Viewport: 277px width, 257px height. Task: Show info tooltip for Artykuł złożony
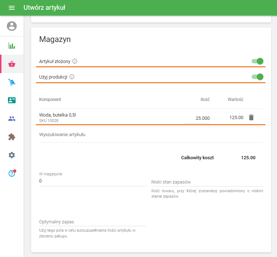coord(75,61)
